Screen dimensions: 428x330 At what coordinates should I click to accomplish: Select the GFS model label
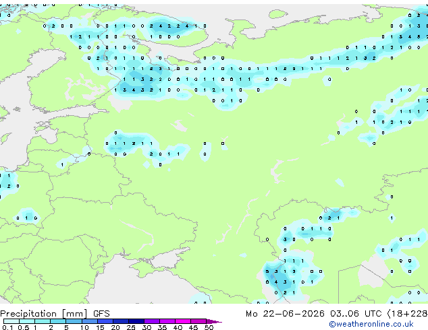coord(101,314)
